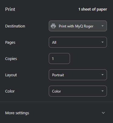
Task: Click the Print heading
Action: (x=10, y=9)
